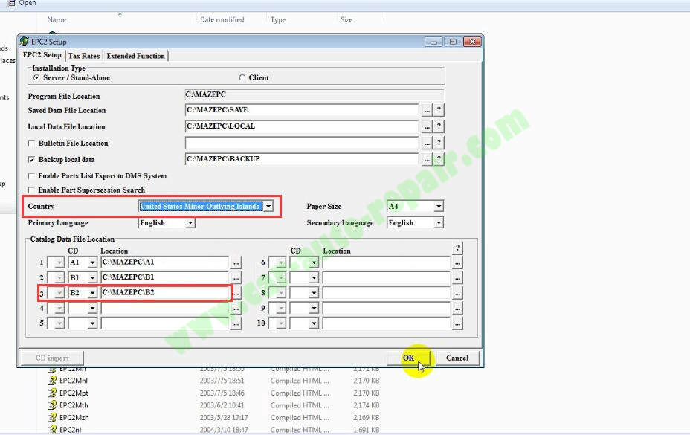Browse for Local Data File Location folder

point(427,126)
